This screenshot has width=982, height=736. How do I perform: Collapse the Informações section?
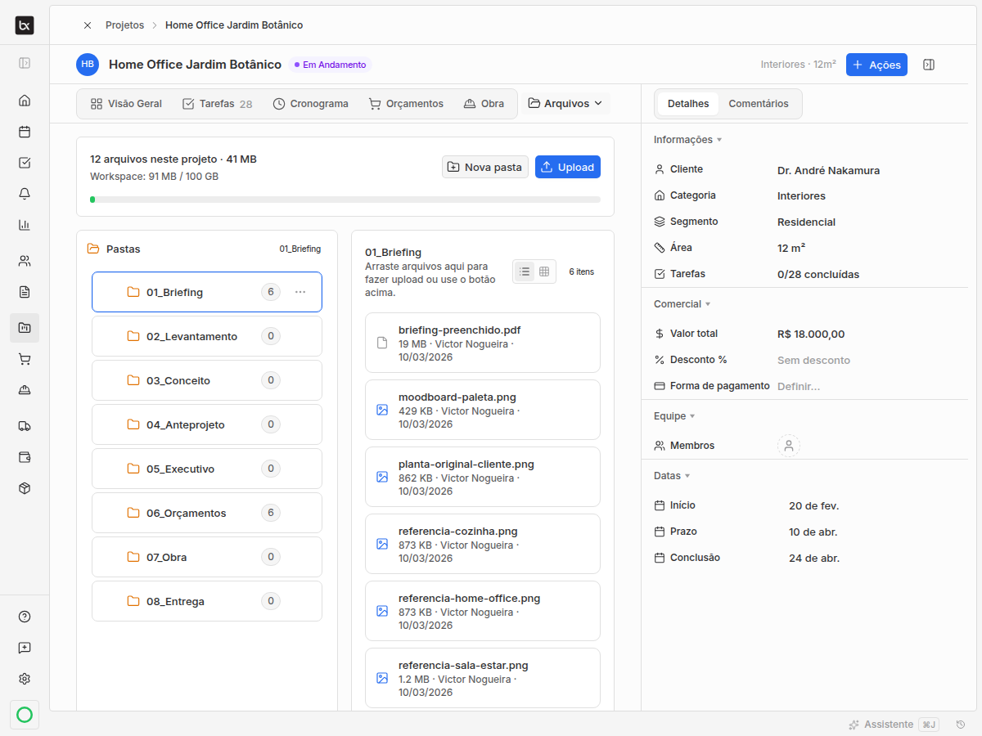tap(688, 140)
